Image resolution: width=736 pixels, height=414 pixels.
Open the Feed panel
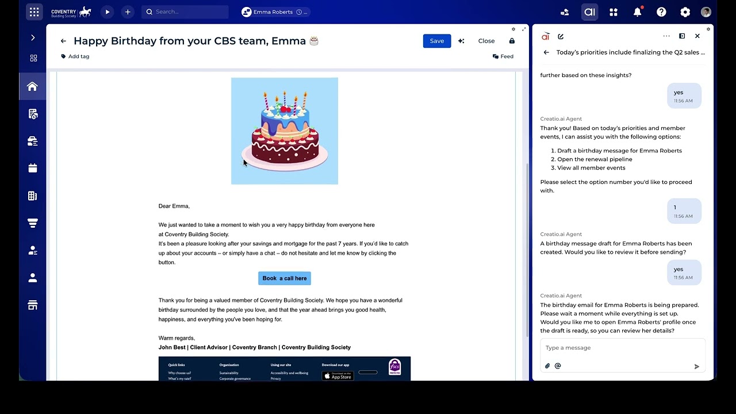click(x=503, y=56)
